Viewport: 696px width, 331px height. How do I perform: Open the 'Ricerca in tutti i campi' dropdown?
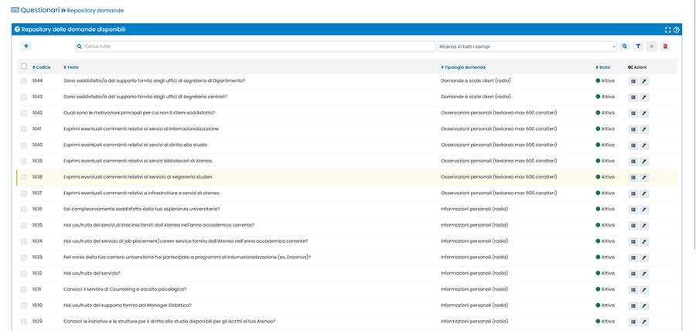(527, 46)
